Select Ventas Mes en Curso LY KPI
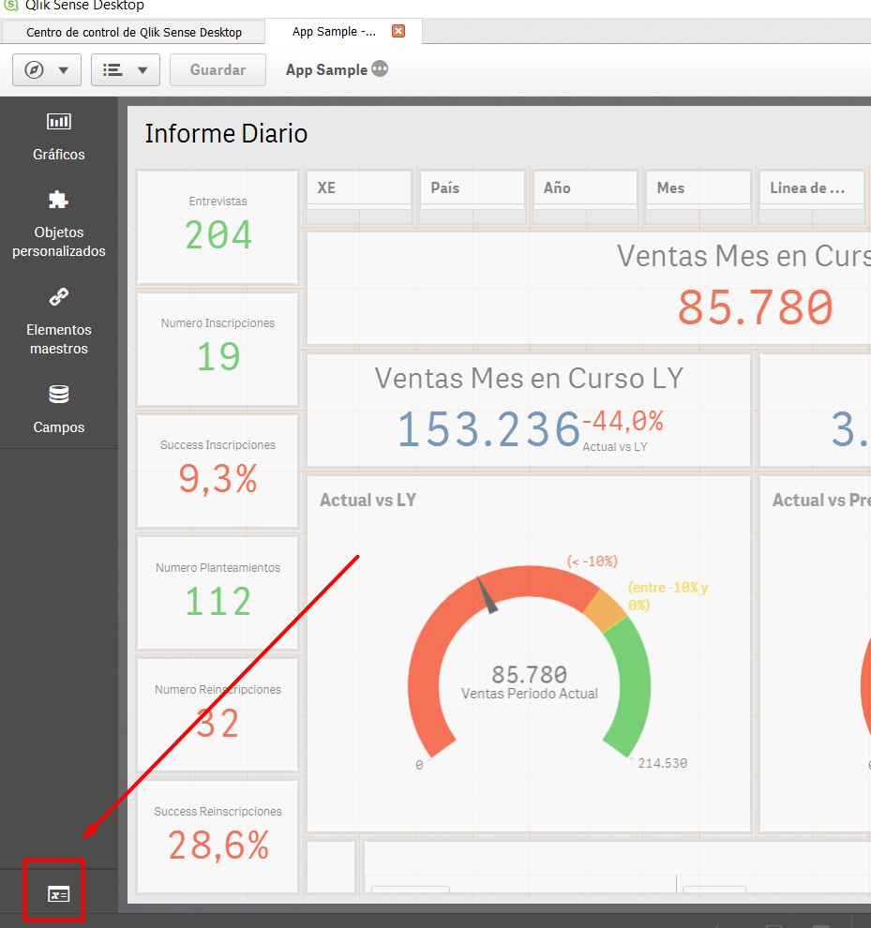This screenshot has width=871, height=928. tap(529, 410)
